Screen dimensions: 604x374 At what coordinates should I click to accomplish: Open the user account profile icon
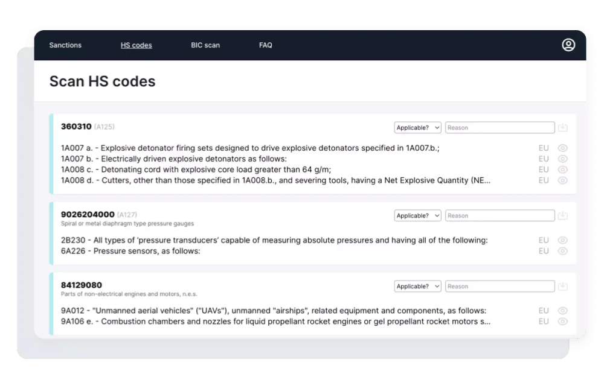[568, 45]
